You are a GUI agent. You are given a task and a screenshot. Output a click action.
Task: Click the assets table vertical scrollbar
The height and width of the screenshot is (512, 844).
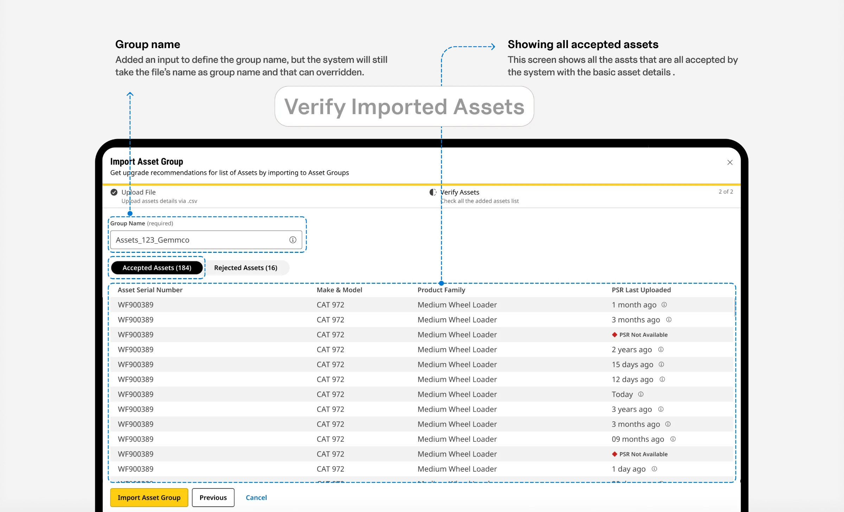pyautogui.click(x=735, y=307)
